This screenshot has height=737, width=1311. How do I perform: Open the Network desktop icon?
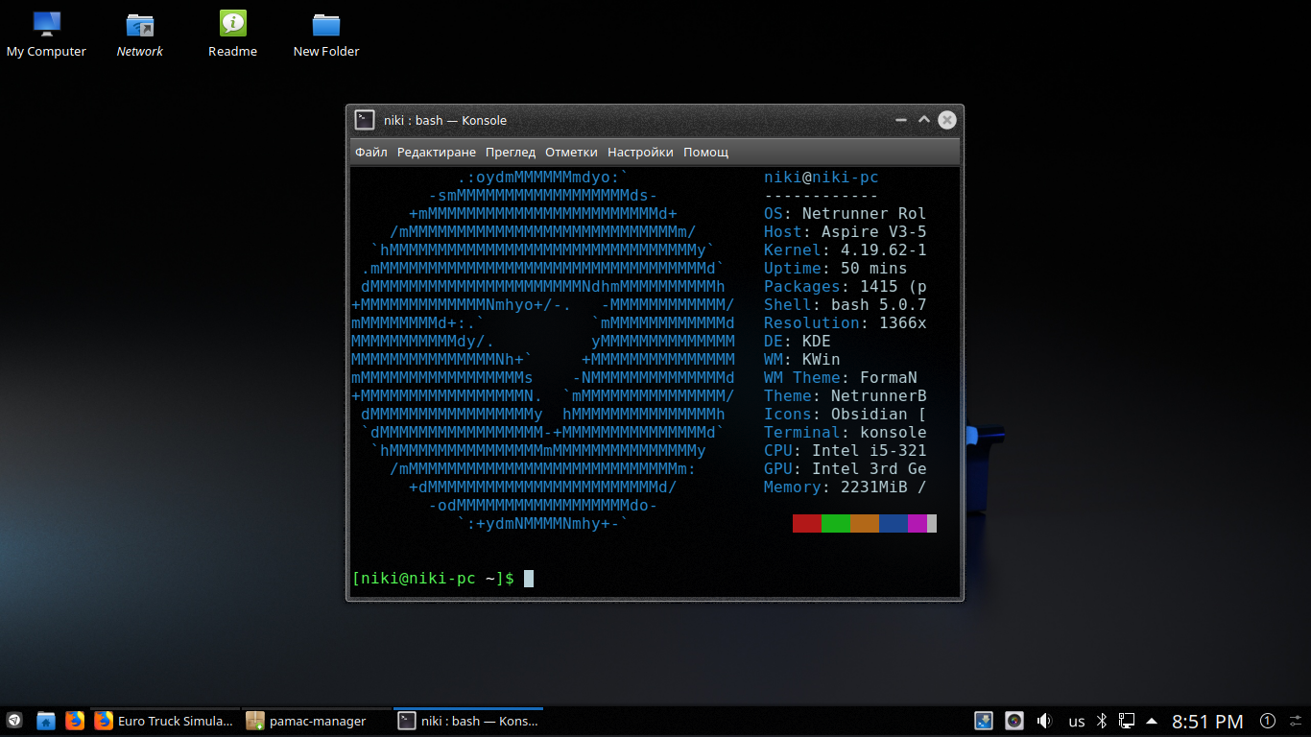click(140, 35)
